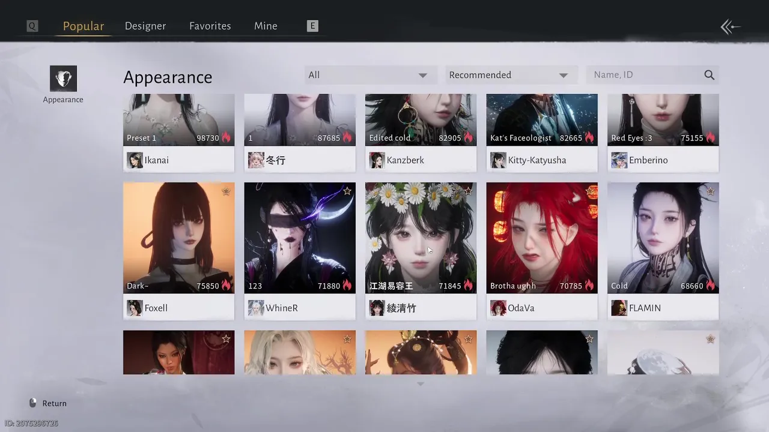Click the 71845 popularity count
This screenshot has height=432, width=769.
[x=450, y=286]
